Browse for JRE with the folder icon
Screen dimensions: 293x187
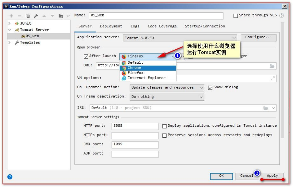click(x=265, y=108)
